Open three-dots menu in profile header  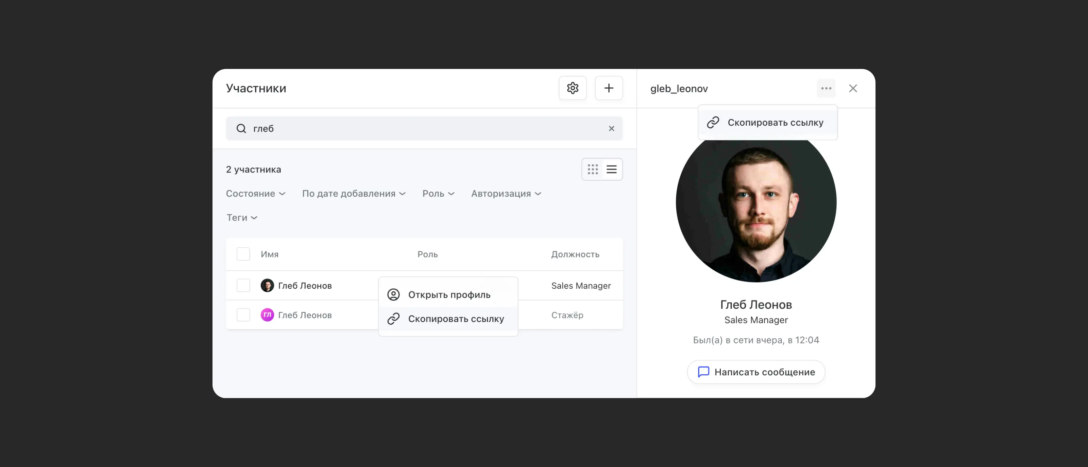tap(826, 89)
